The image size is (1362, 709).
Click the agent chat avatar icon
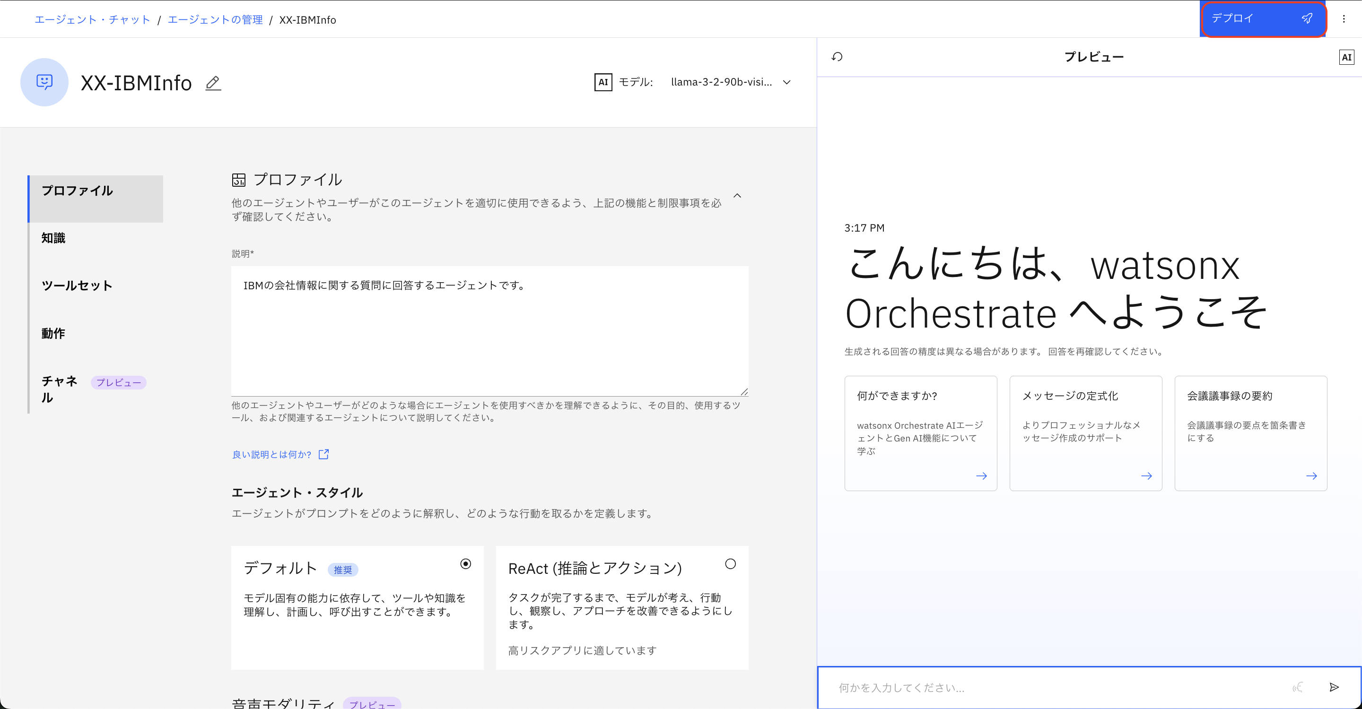coord(44,82)
